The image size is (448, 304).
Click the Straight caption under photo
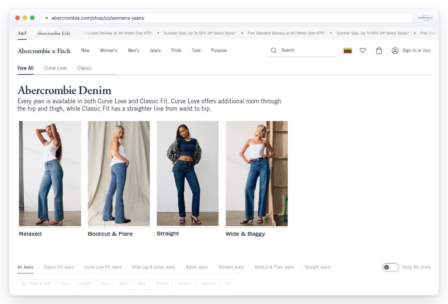point(168,233)
